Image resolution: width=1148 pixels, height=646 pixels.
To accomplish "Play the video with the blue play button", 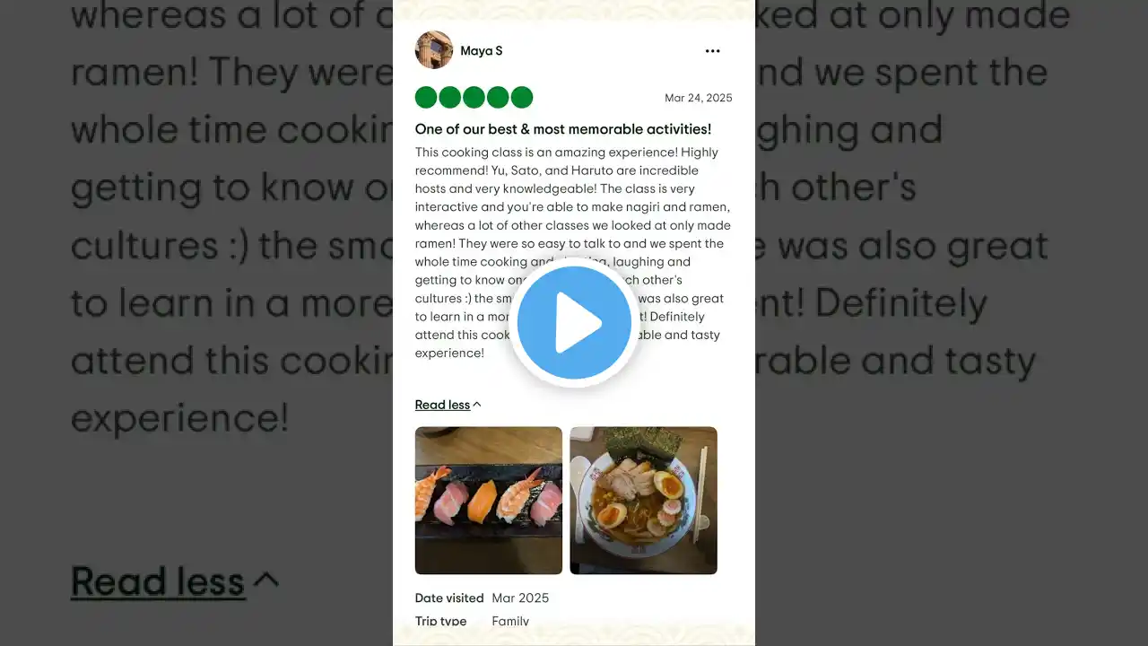I will click(x=574, y=322).
